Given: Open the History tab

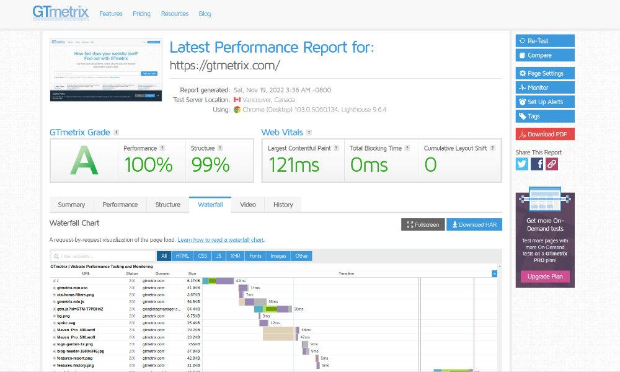Looking at the screenshot, I should coord(283,205).
